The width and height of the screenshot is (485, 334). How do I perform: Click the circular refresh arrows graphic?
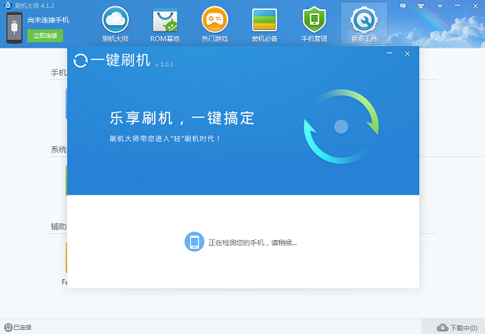(x=340, y=126)
